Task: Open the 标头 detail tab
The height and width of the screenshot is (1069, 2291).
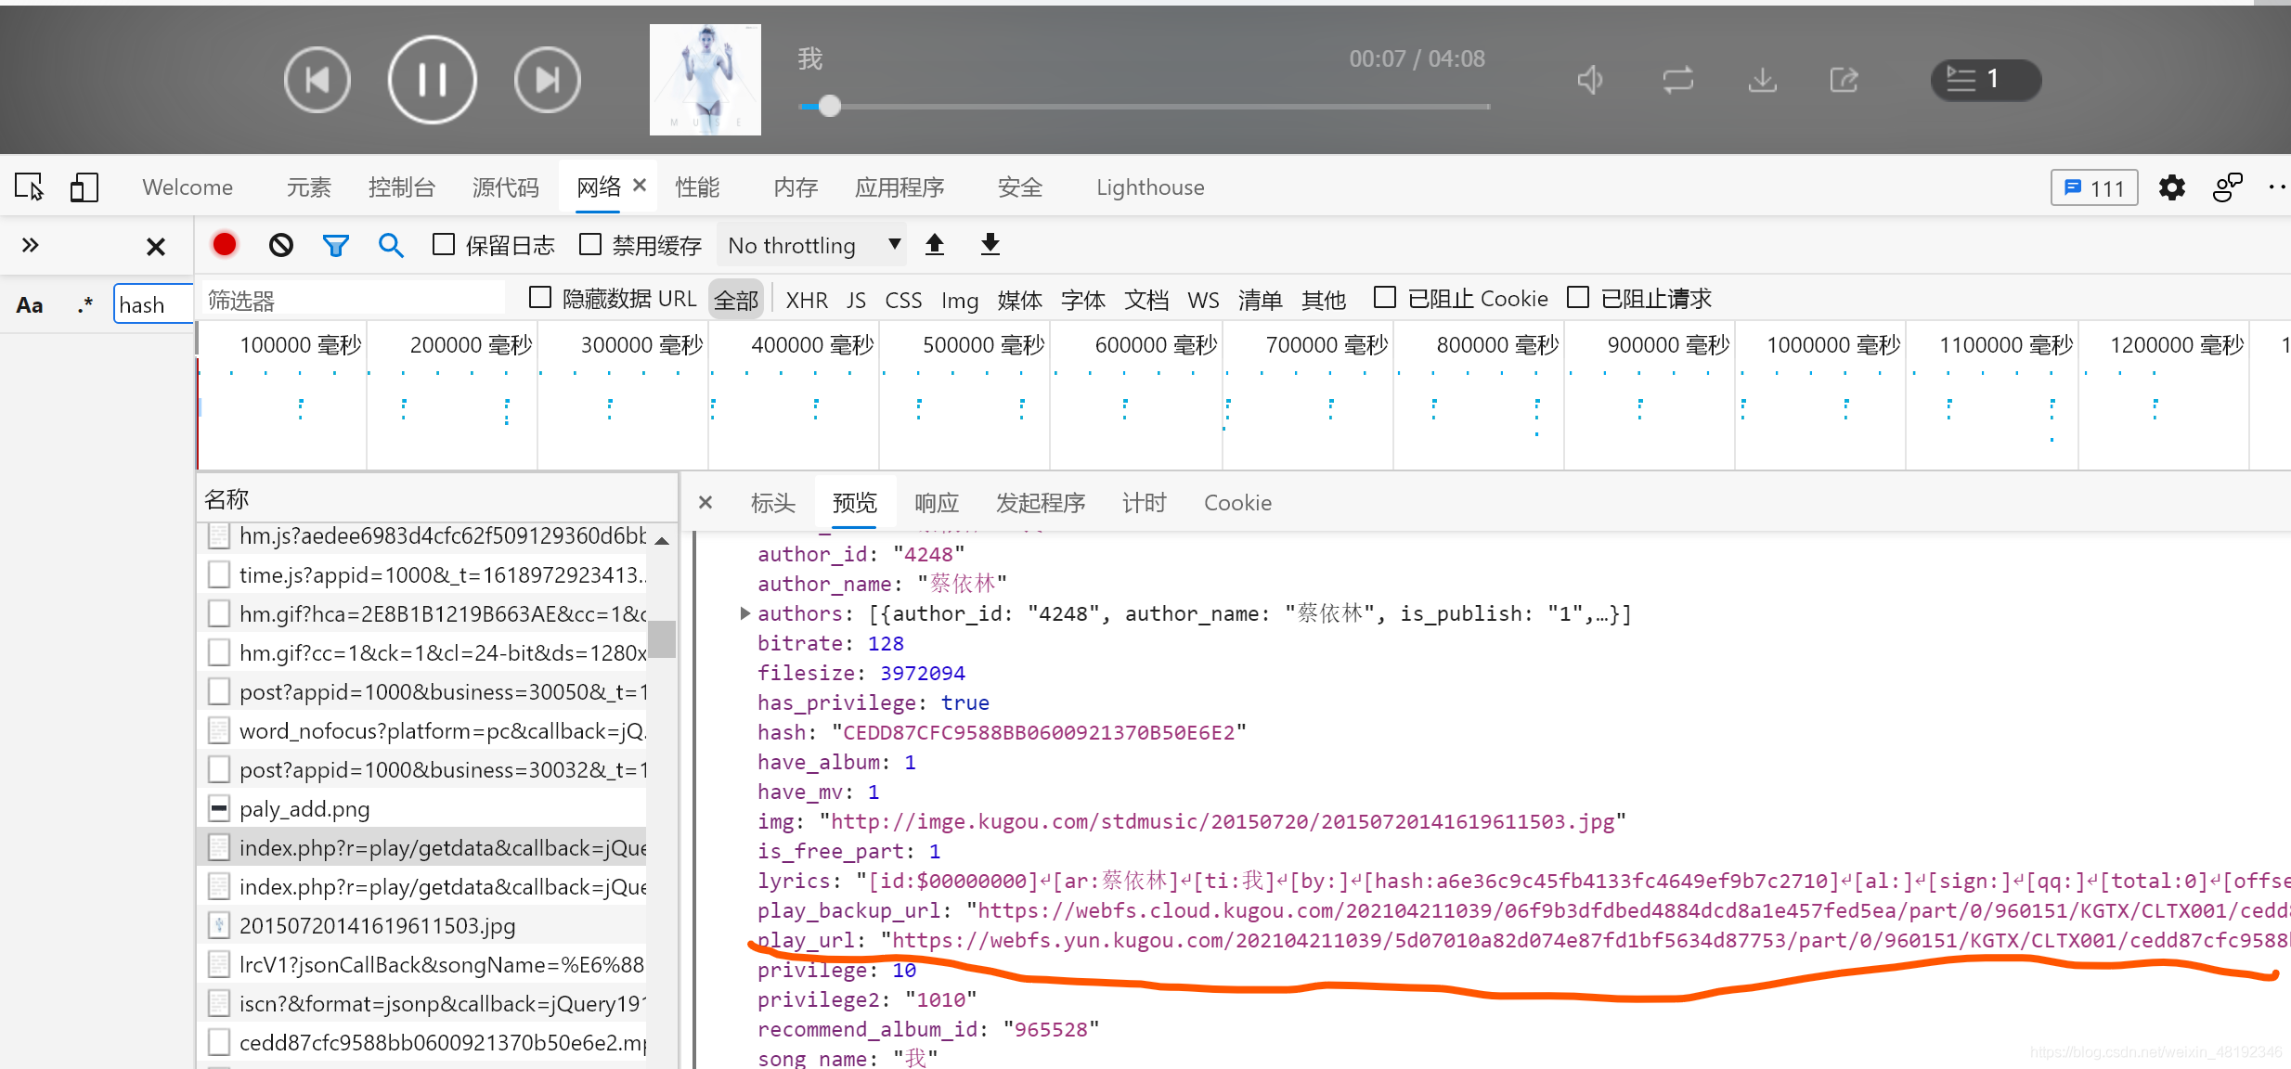Action: coord(773,502)
